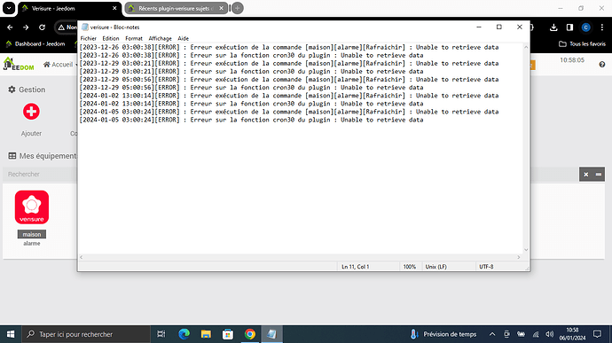Click the Notepad vertical scrollbar down arrow
The width and height of the screenshot is (612, 343).
(526, 250)
